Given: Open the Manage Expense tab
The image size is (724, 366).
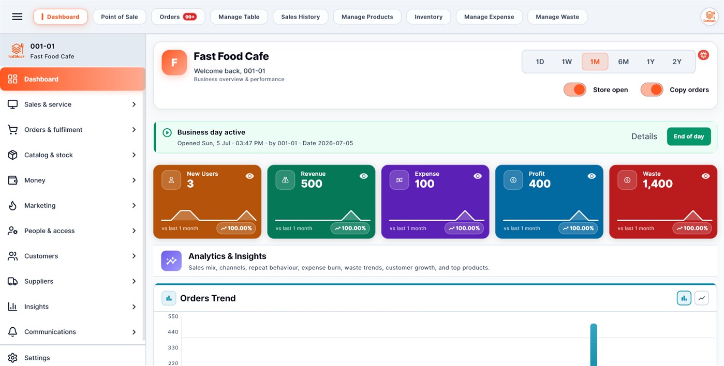Looking at the screenshot, I should tap(489, 17).
